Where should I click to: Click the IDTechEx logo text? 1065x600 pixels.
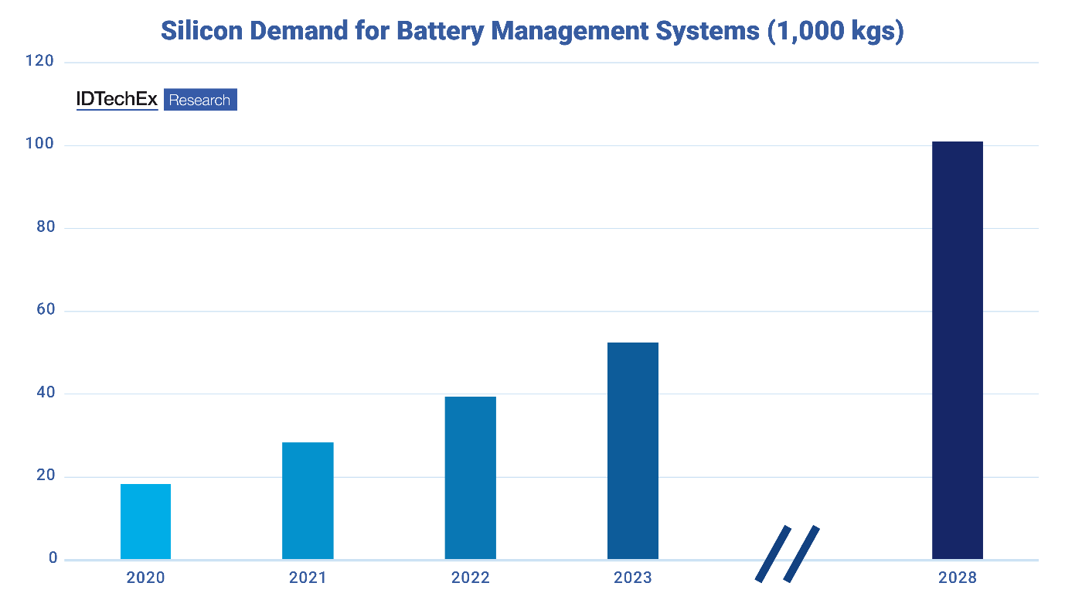pyautogui.click(x=117, y=100)
